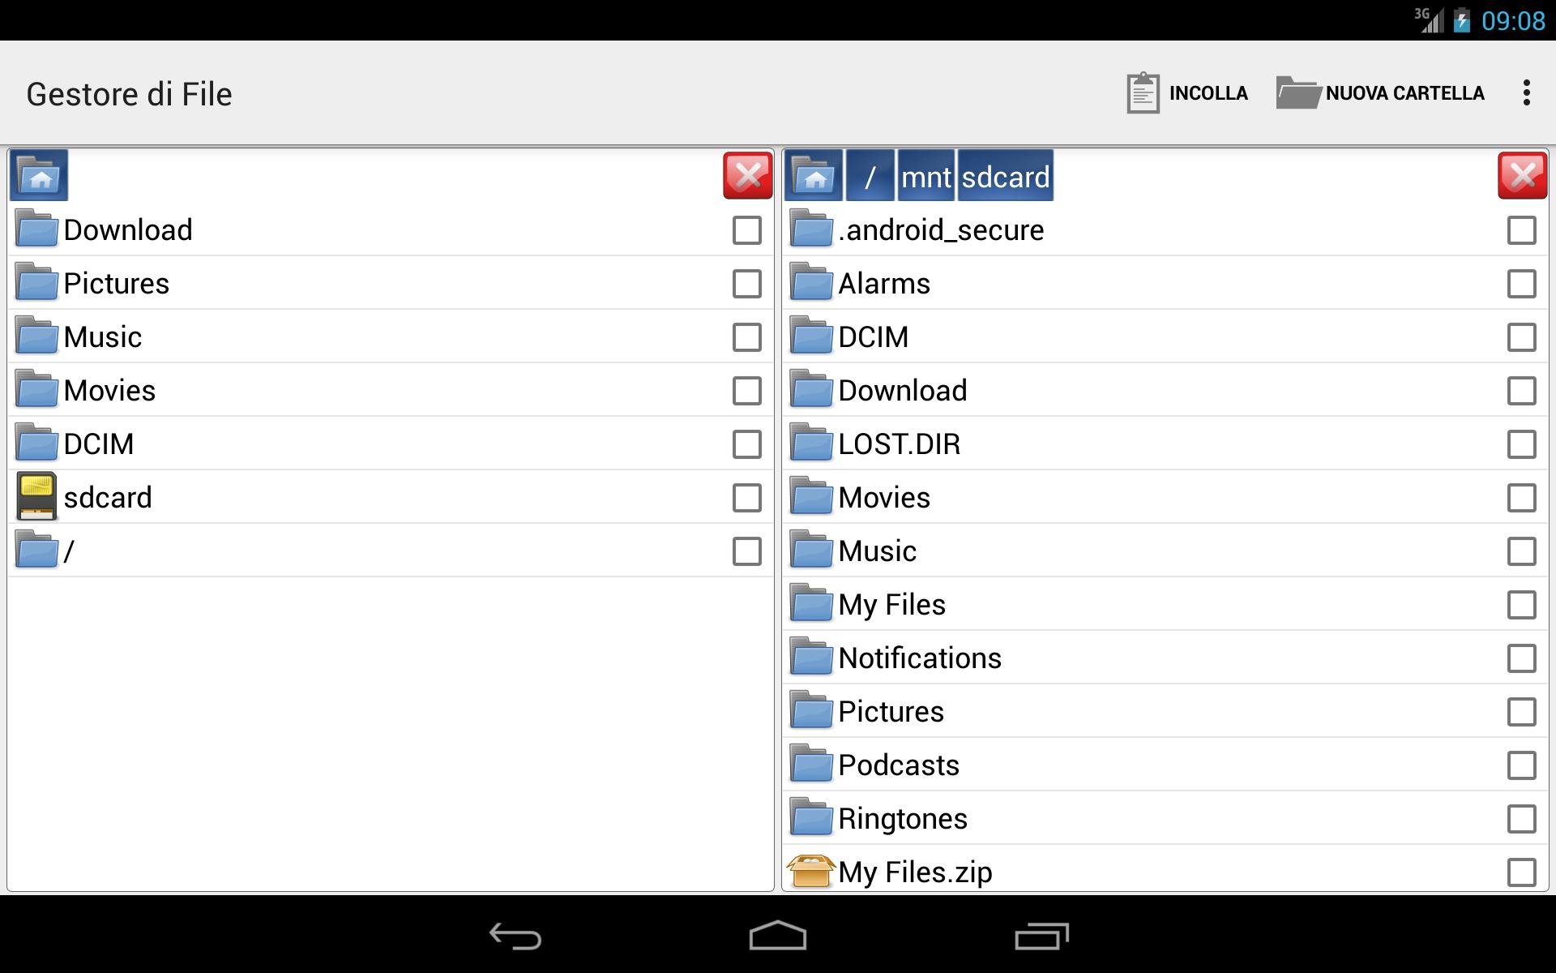Screen dimensions: 1556x973
Task: Close the left file panel
Action: [x=748, y=175]
